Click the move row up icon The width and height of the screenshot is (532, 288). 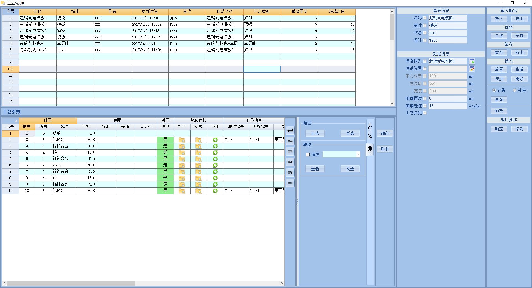coord(290,162)
